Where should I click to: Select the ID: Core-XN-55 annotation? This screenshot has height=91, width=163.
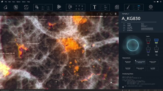tap(9, 53)
